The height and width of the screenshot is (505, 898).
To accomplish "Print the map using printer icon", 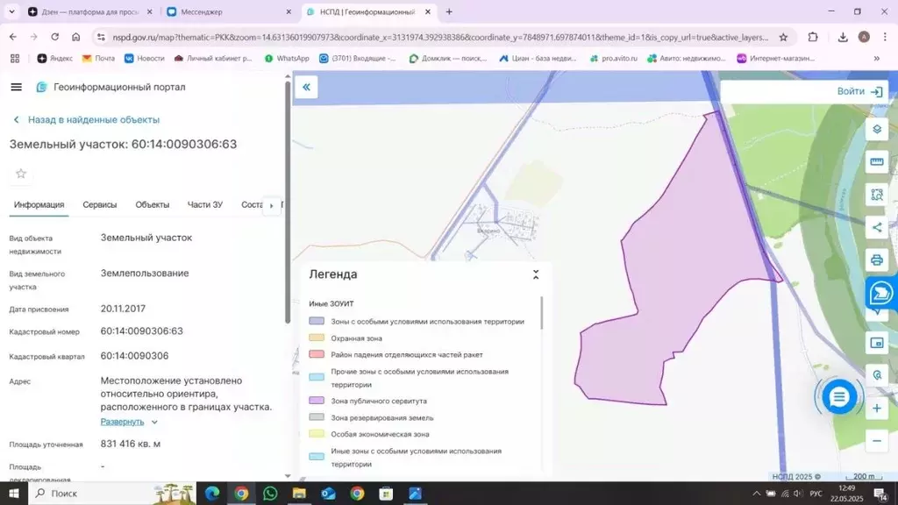I will (x=877, y=260).
